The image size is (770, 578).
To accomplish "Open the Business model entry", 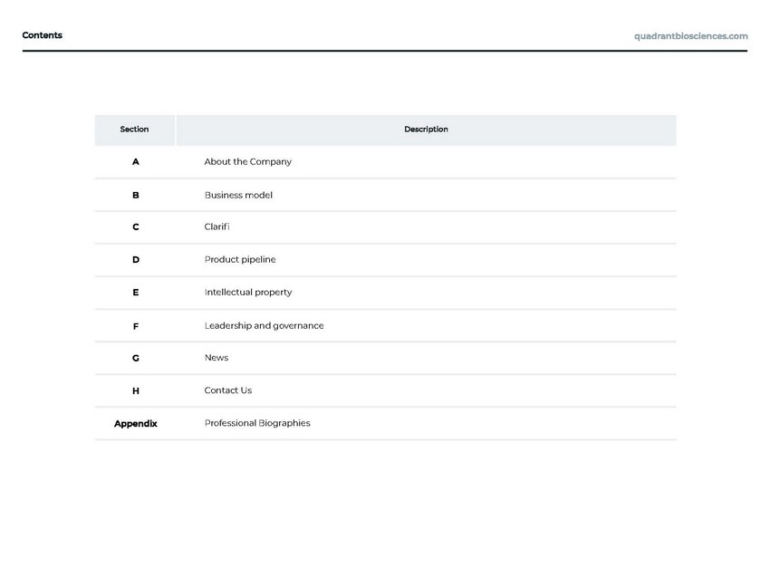I will pos(238,195).
